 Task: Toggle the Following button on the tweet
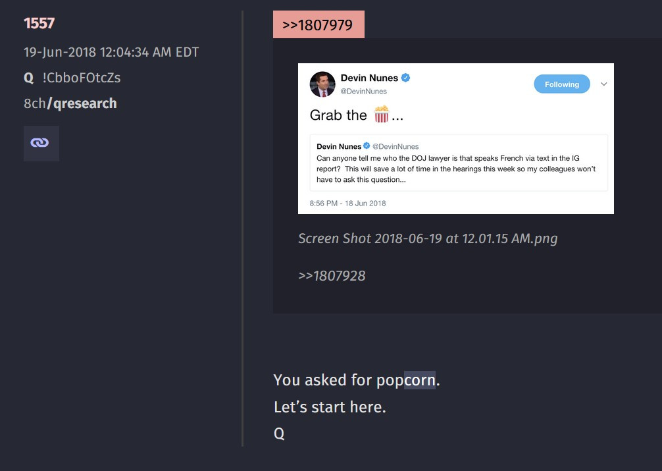561,84
